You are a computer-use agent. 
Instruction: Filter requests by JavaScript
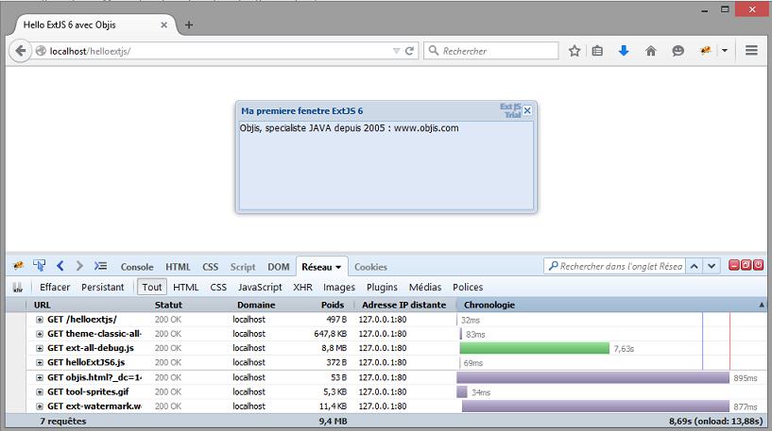(260, 287)
